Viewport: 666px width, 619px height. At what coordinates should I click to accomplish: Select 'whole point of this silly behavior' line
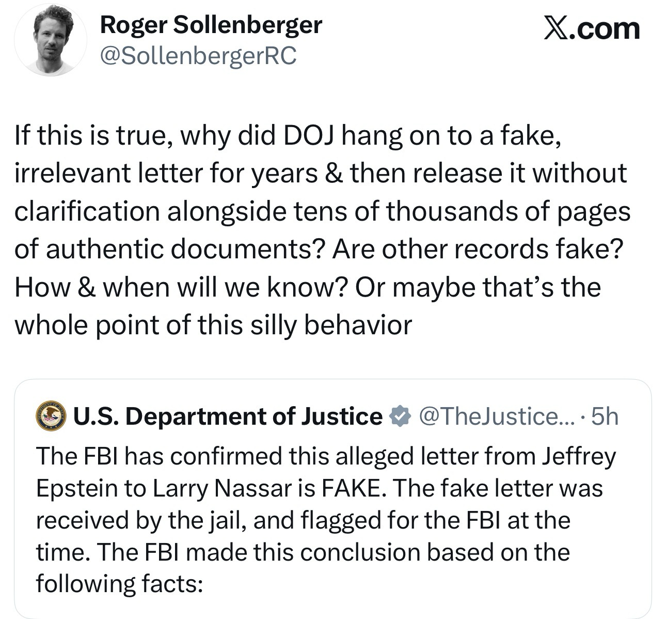pos(213,325)
